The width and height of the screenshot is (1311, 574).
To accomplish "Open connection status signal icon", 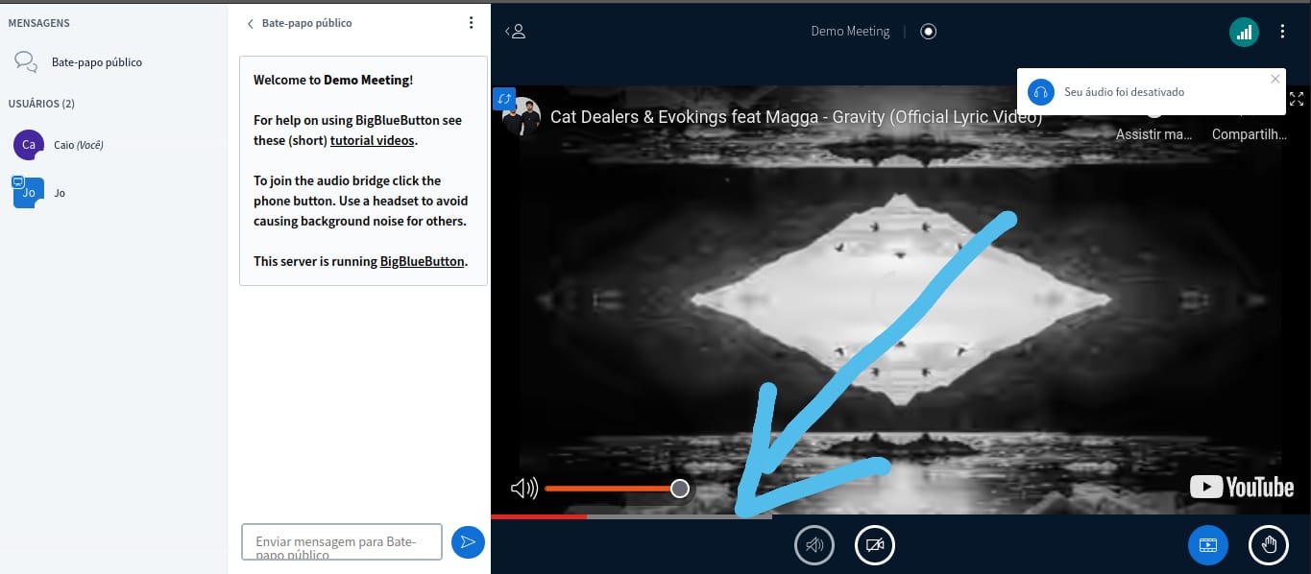I will (1244, 32).
